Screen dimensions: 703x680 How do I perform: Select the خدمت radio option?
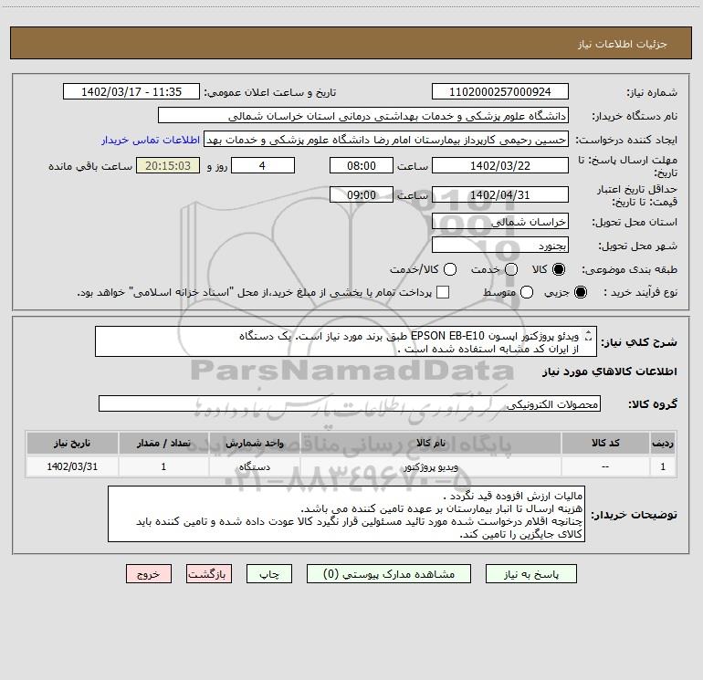coord(511,269)
